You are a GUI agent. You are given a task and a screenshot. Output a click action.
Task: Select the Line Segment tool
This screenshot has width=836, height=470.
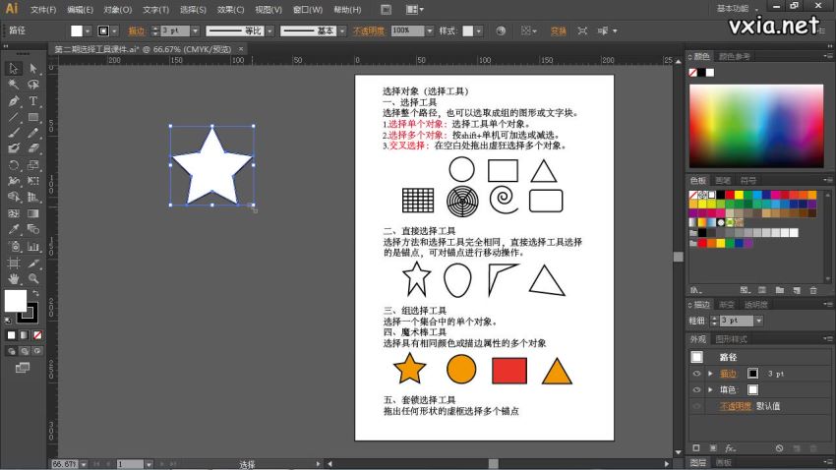tap(14, 117)
